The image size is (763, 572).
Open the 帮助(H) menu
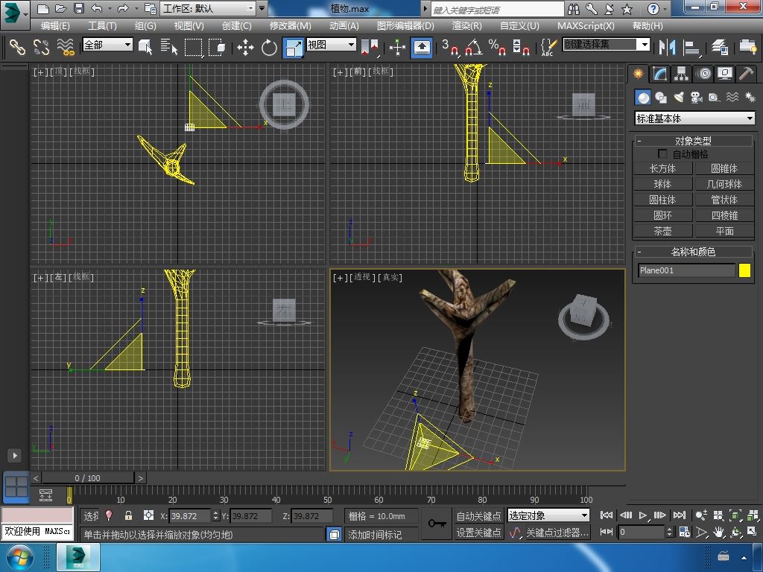coord(648,26)
